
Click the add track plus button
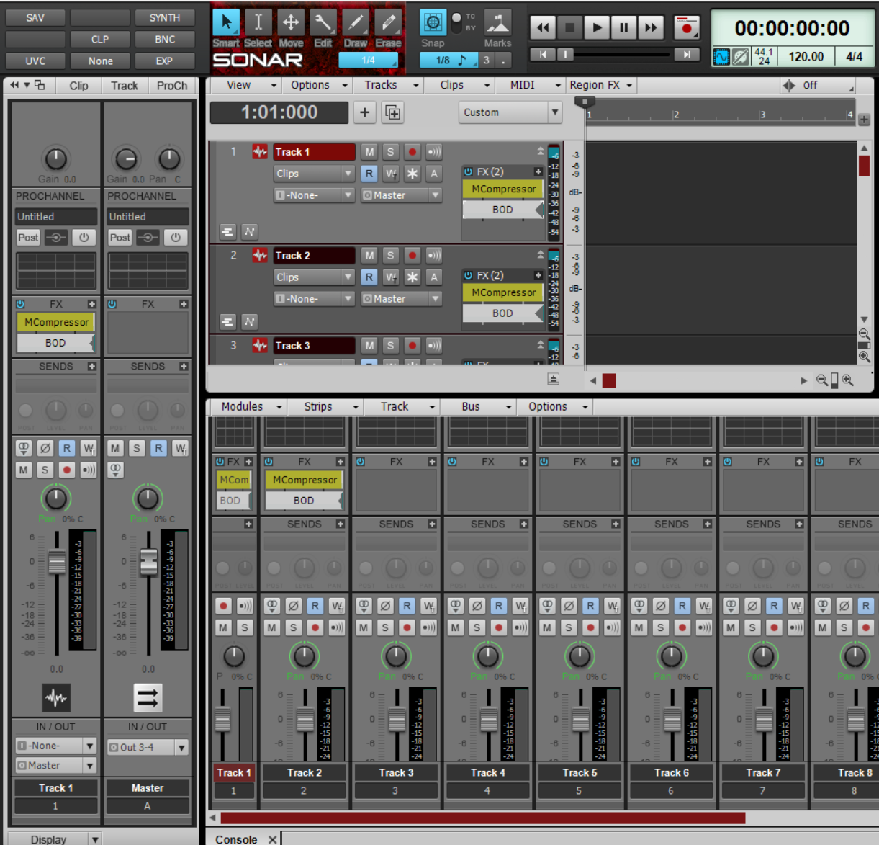click(364, 112)
